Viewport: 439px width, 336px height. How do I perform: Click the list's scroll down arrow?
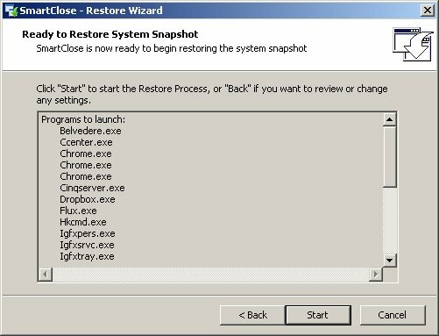[389, 260]
